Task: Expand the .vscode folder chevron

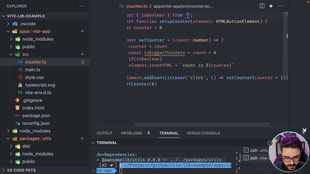Action: [x=8, y=24]
